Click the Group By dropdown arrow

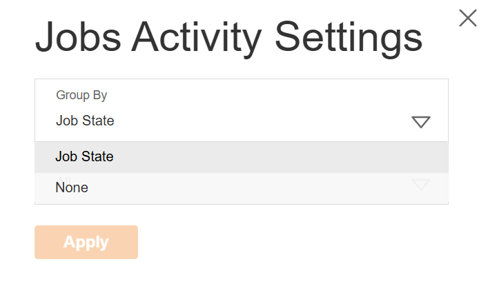[x=420, y=122]
